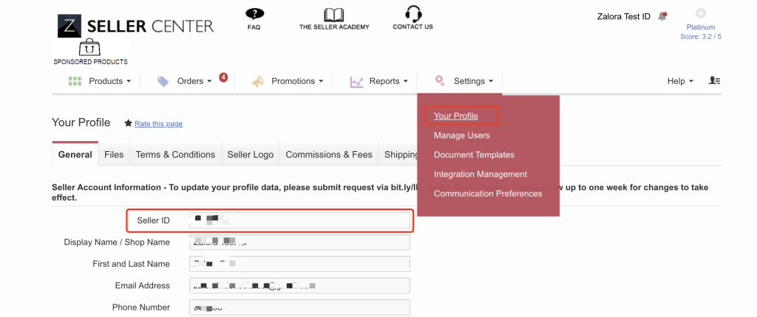Click the Promotions megaphone icon
757x317 pixels.
point(258,81)
